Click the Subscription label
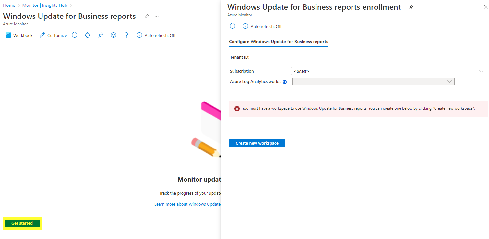The image size is (489, 239). pyautogui.click(x=242, y=71)
